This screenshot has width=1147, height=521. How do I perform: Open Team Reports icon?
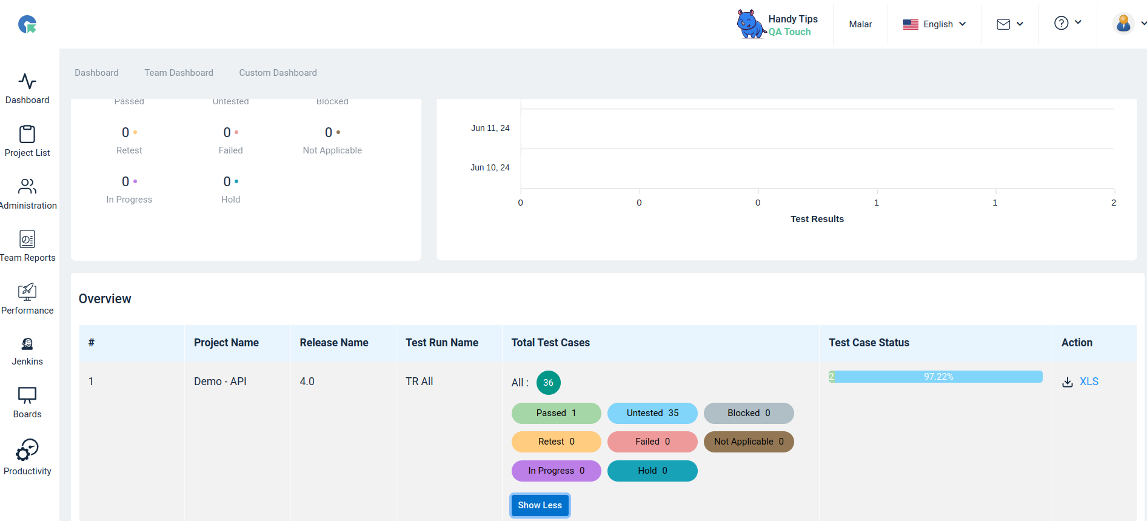(27, 239)
